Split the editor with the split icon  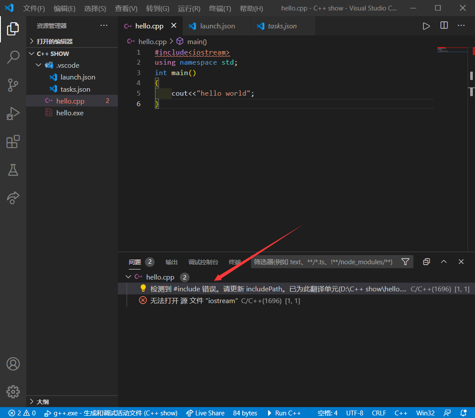coord(444,26)
